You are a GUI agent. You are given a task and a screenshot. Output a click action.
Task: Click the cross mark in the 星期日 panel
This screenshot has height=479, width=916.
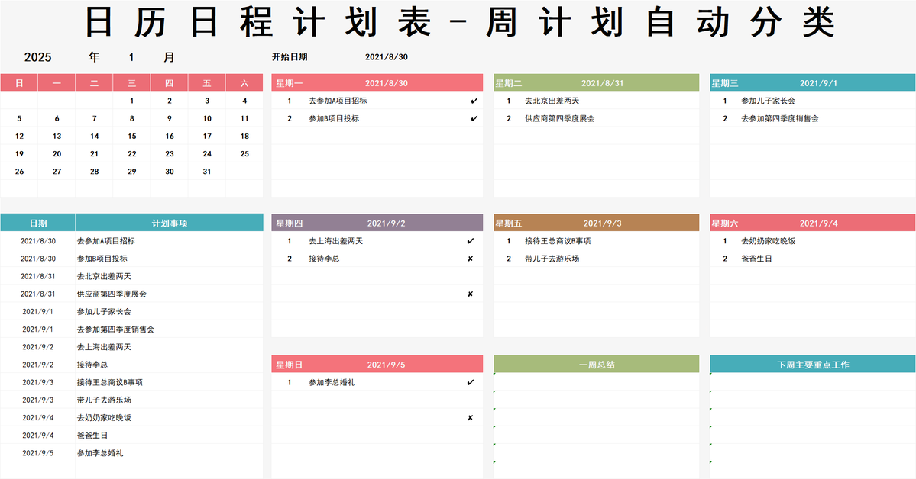click(471, 418)
